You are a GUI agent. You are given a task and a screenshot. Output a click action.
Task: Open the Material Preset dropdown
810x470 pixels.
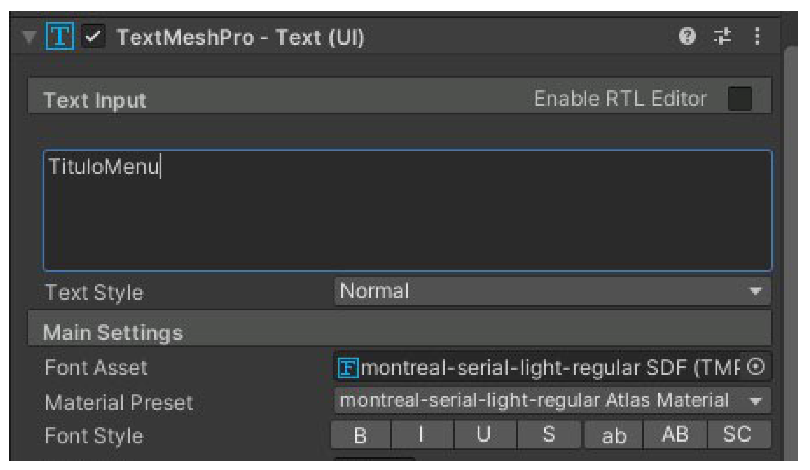pyautogui.click(x=552, y=401)
